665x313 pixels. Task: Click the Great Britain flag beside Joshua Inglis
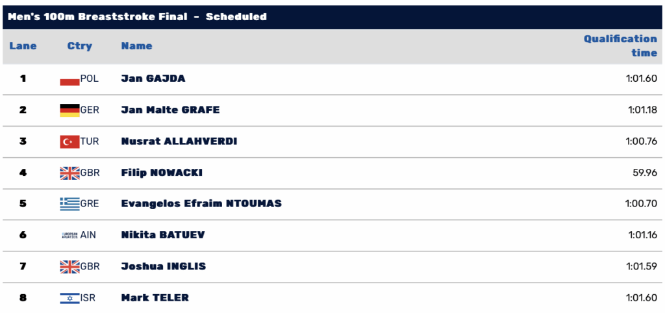coord(69,267)
